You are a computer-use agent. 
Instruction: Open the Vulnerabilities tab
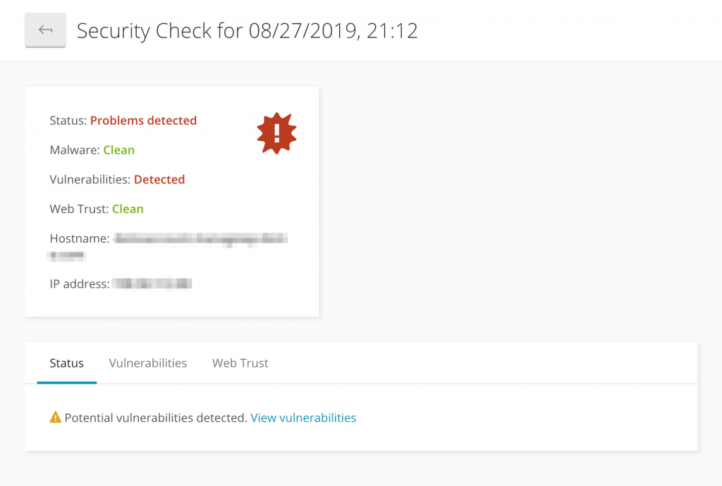[x=148, y=363]
